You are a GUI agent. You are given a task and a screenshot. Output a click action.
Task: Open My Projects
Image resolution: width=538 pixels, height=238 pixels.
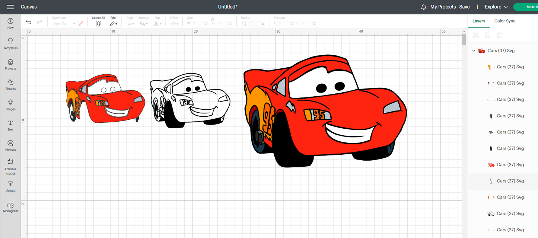pyautogui.click(x=444, y=7)
